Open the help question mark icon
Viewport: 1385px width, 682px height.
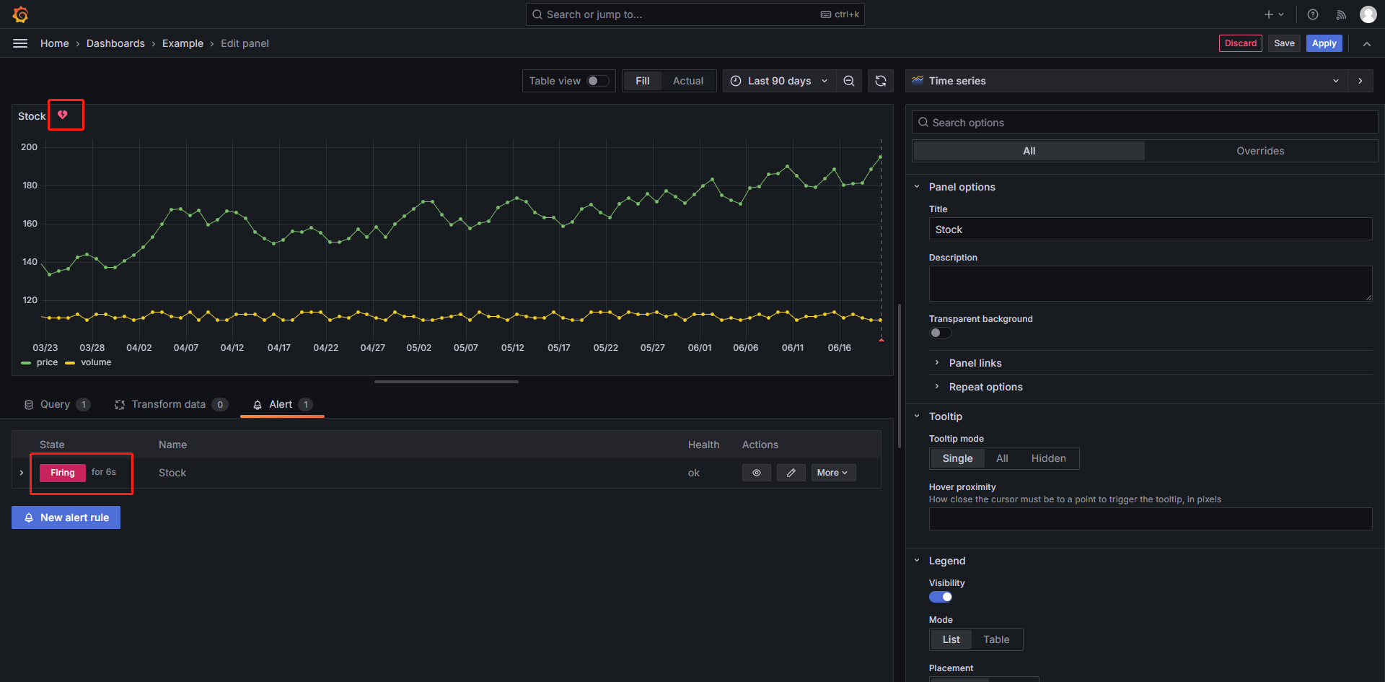click(x=1313, y=14)
